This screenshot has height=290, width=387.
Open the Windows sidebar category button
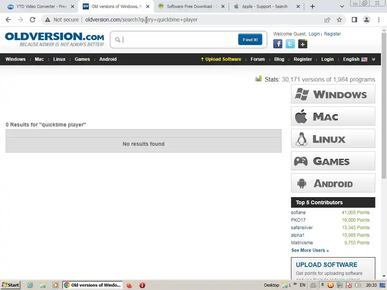[333, 94]
